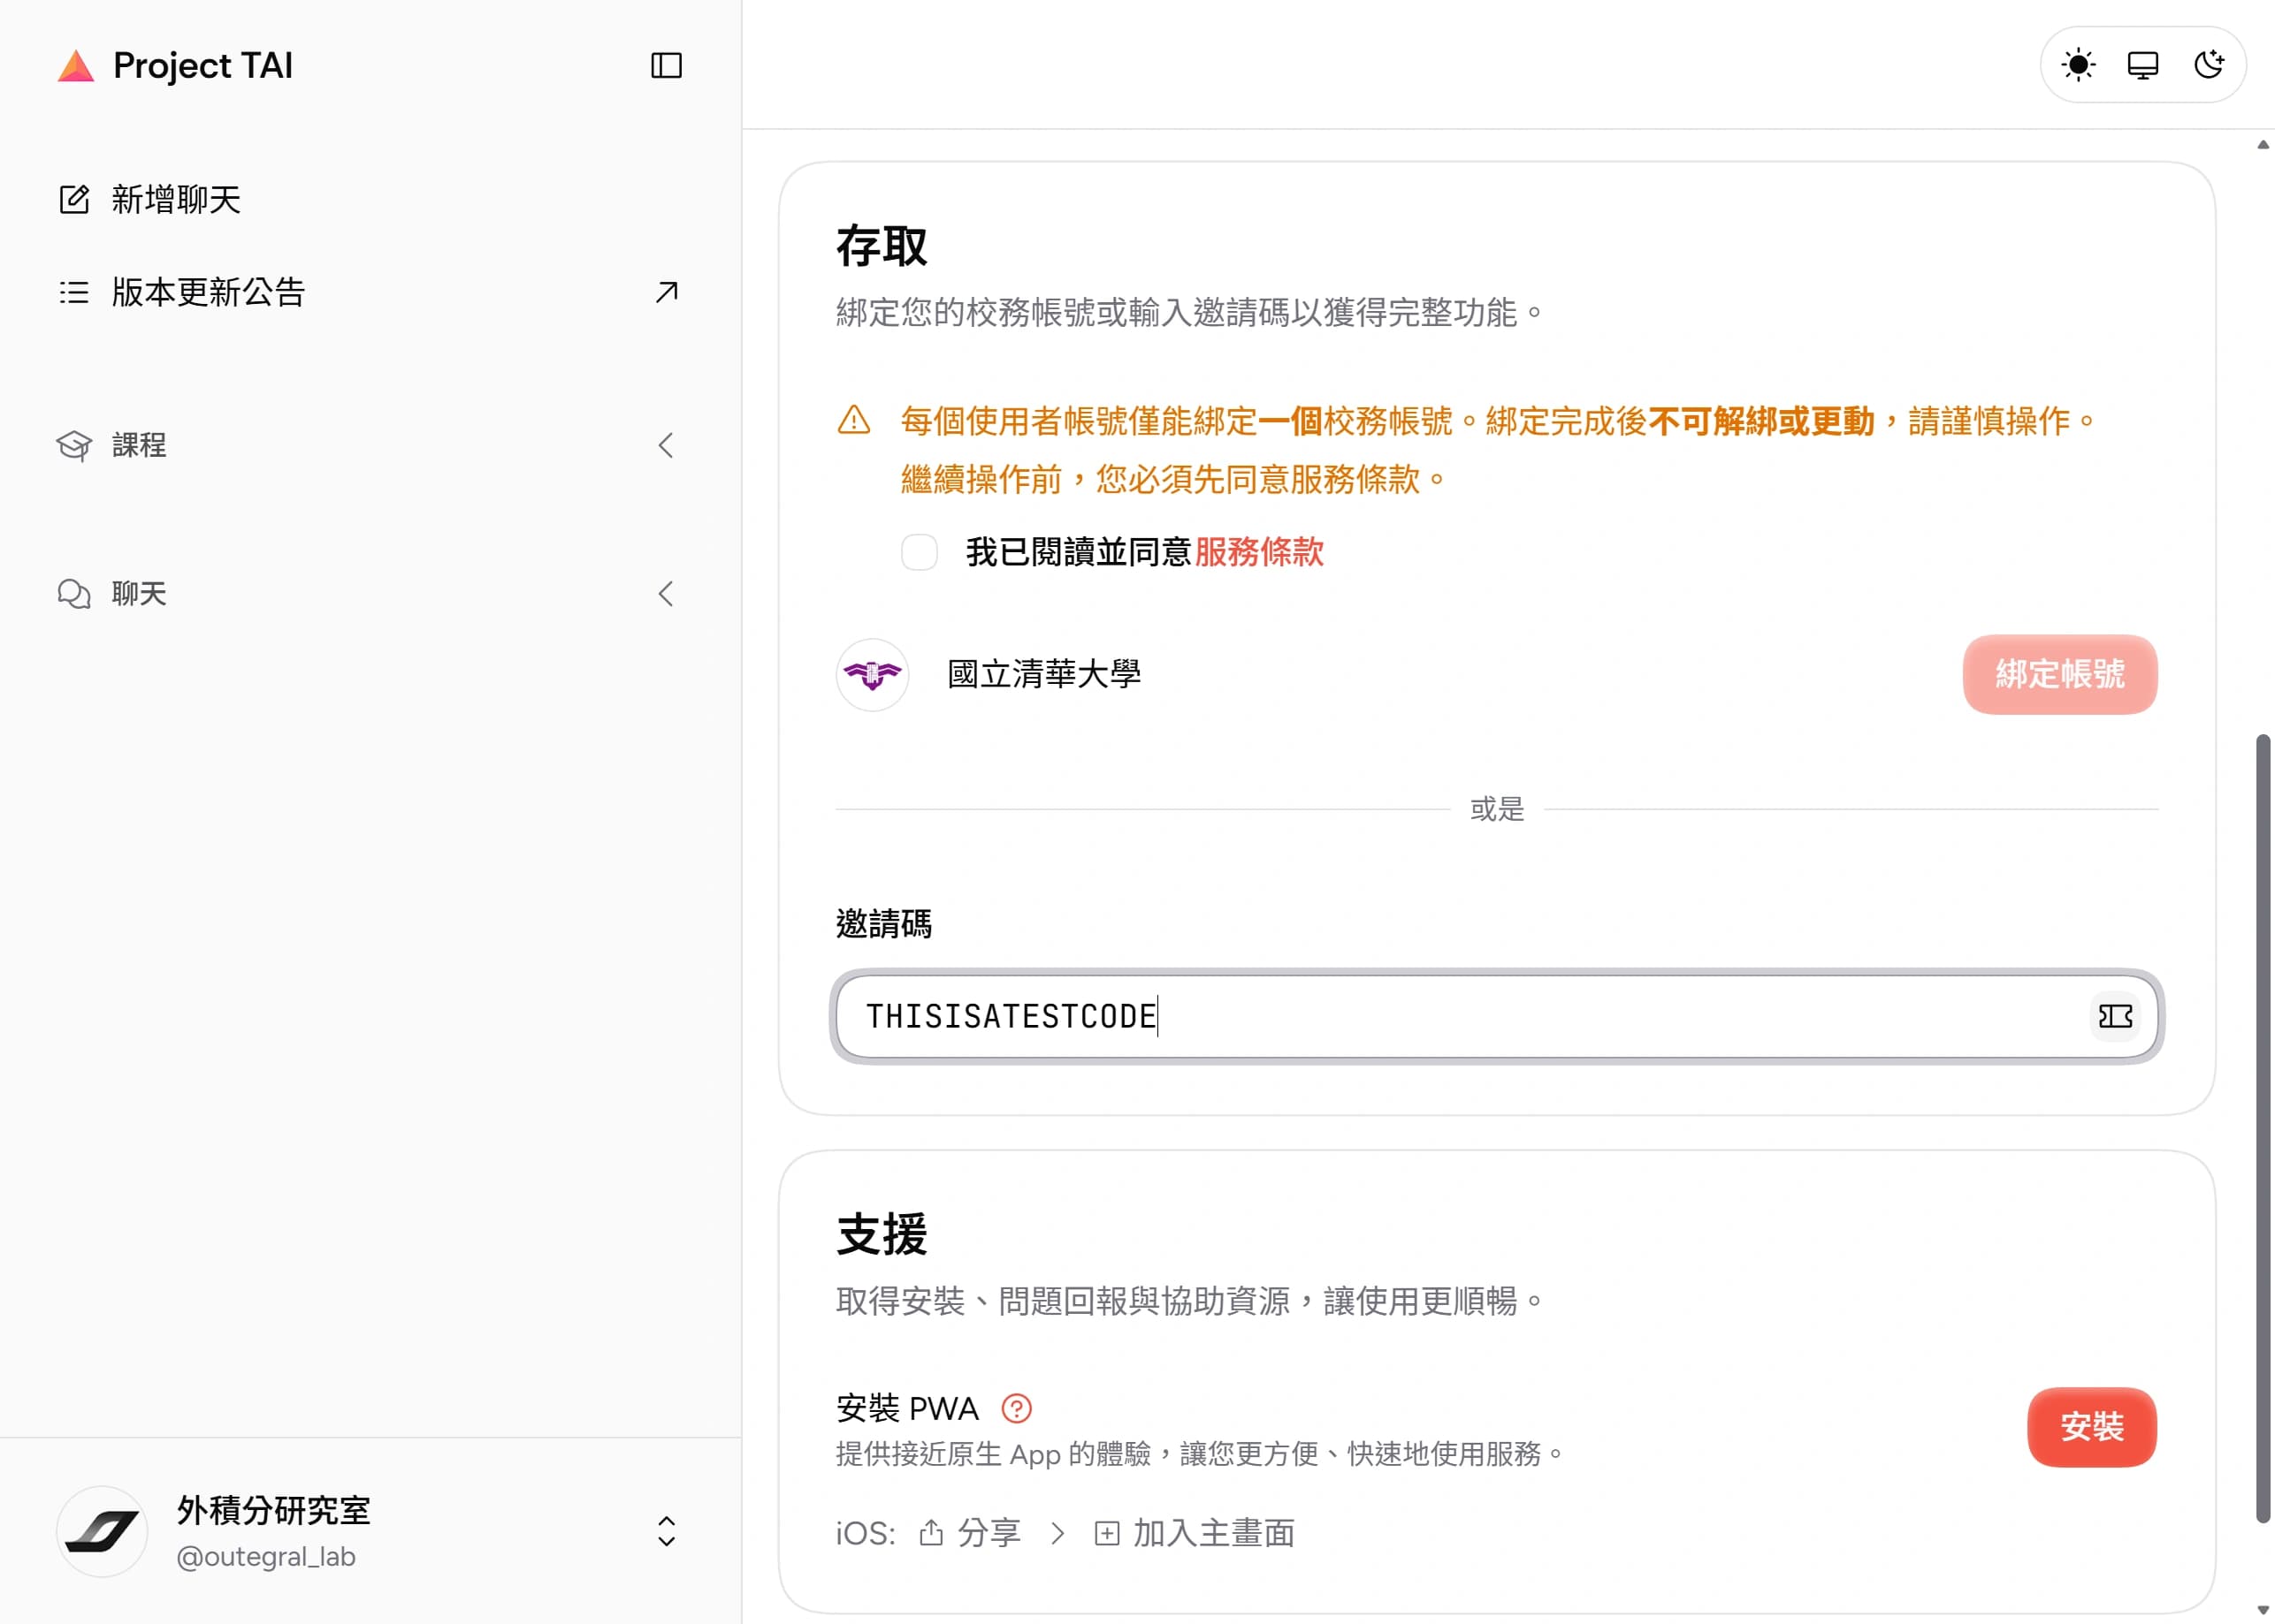Click the 外積分研究室 avatar
This screenshot has height=1624, width=2275.
(102, 1531)
